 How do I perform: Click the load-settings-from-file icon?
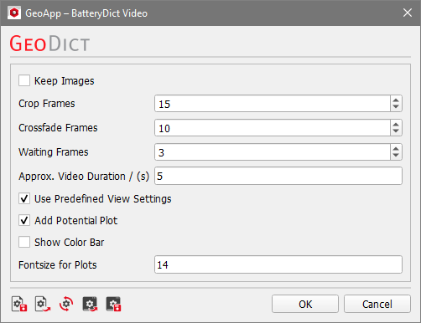click(43, 304)
